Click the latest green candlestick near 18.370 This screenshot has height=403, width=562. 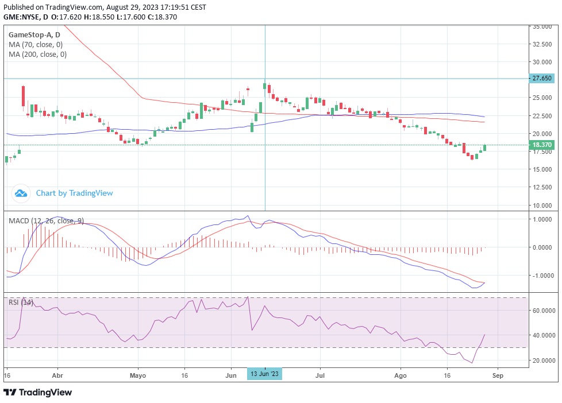[x=485, y=147]
